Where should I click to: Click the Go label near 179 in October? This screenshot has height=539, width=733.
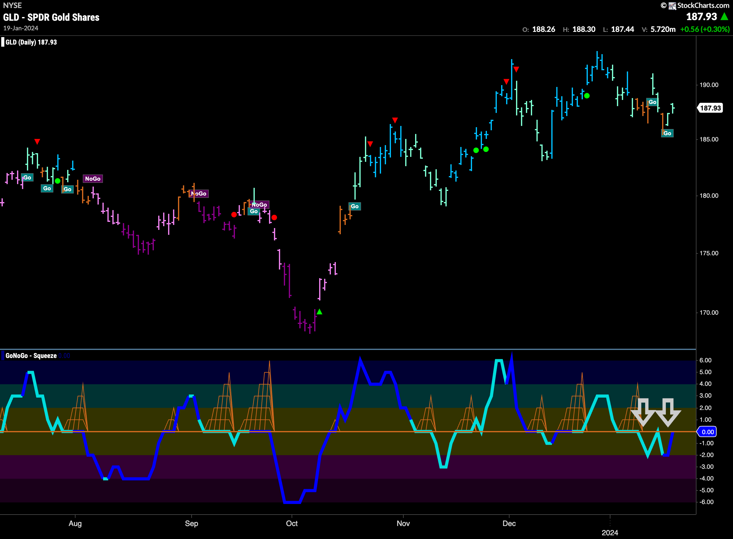tap(355, 206)
